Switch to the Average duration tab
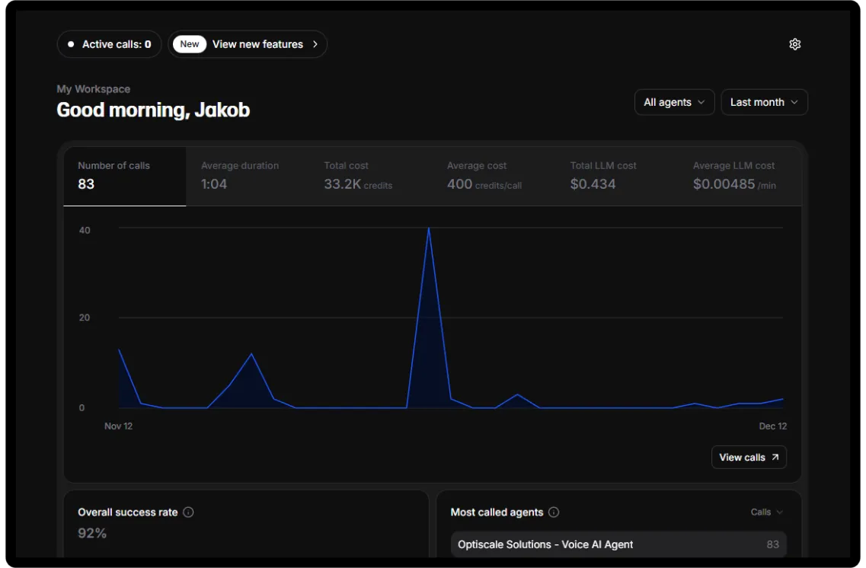This screenshot has width=866, height=568. (247, 176)
